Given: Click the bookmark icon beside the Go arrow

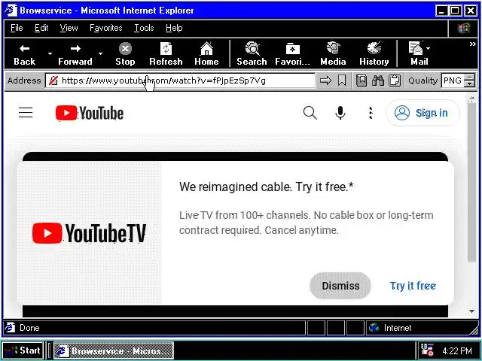Looking at the screenshot, I should point(342,80).
